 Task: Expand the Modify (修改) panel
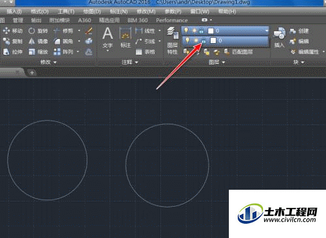(48, 63)
